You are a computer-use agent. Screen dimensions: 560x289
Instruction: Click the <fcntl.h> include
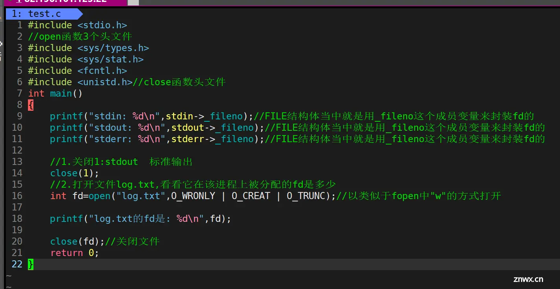[x=102, y=71]
